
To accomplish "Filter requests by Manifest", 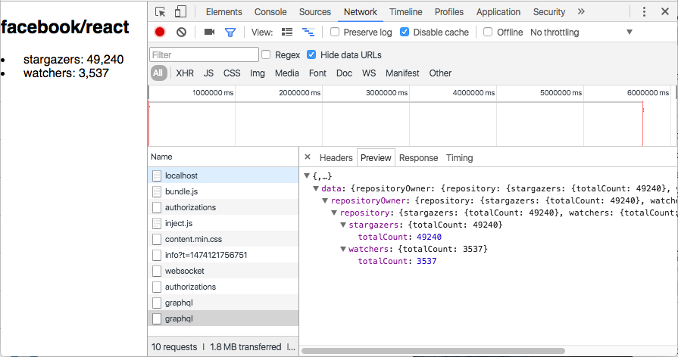I will [402, 73].
